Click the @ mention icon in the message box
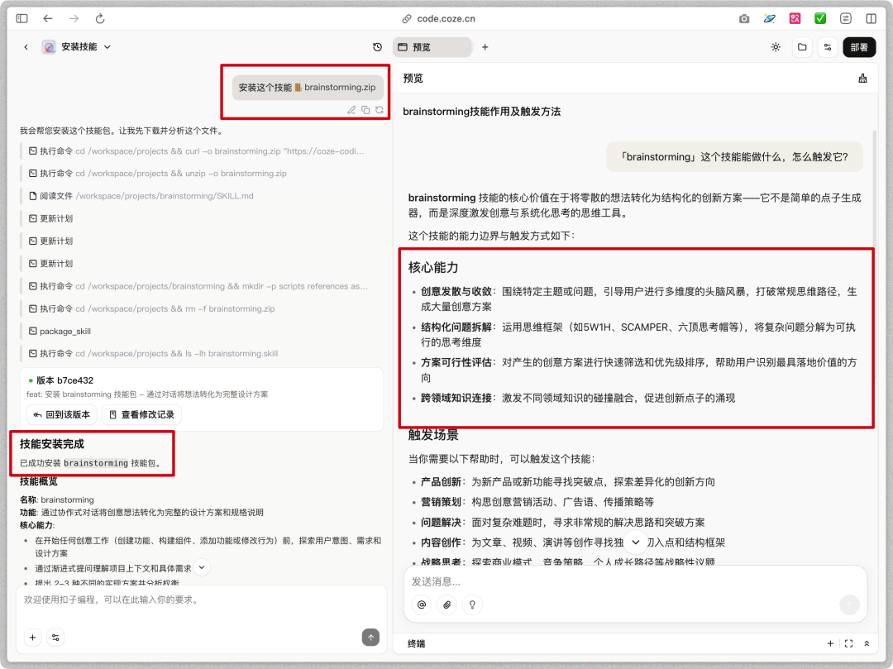 422,604
